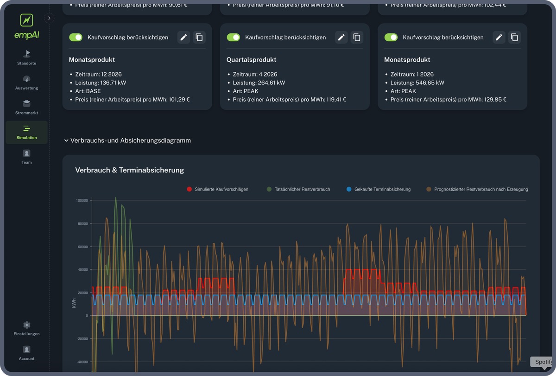Disable Kaufvorschlag for Quartalsprodukt 4 2026
The width and height of the screenshot is (556, 376).
click(x=233, y=38)
